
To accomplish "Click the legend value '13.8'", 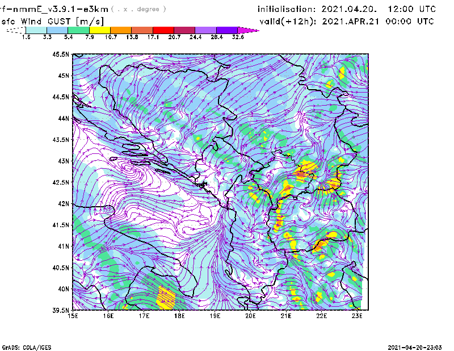I will click(x=132, y=37).
